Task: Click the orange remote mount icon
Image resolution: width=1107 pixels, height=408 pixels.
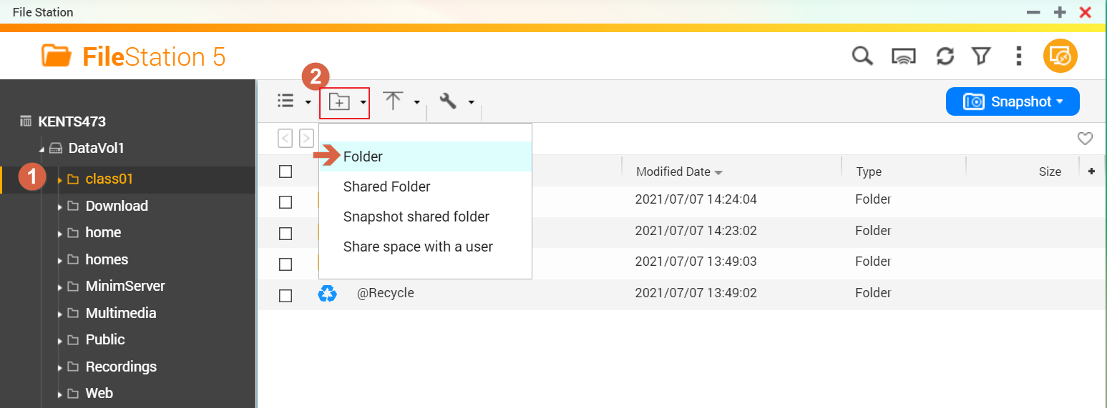Action: [1060, 56]
